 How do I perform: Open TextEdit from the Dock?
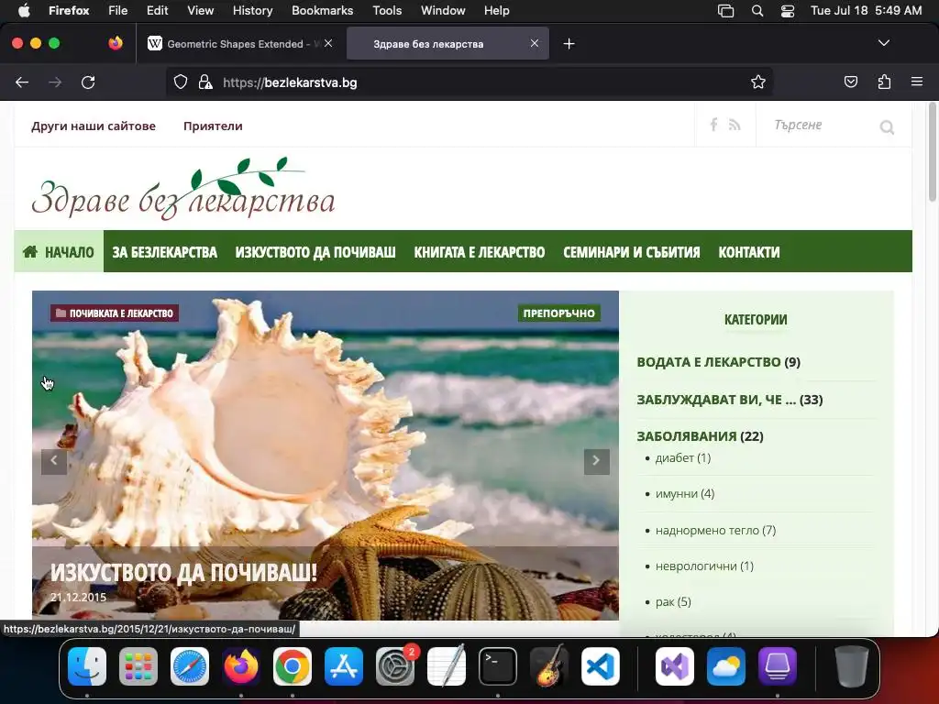(x=447, y=666)
